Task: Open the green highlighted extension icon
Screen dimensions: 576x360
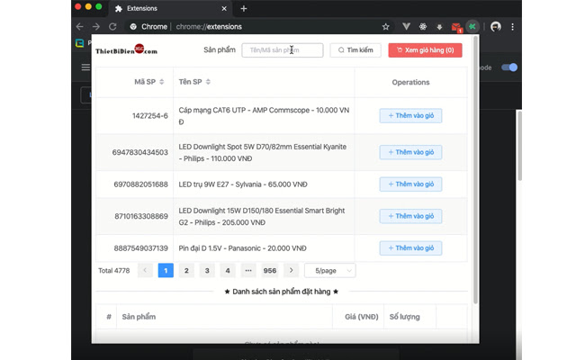Action: coord(472,26)
